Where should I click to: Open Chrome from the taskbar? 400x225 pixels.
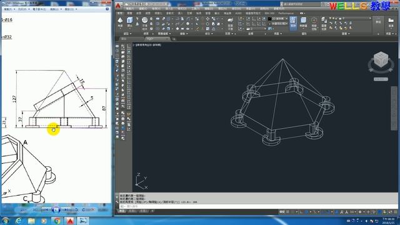click(x=57, y=221)
